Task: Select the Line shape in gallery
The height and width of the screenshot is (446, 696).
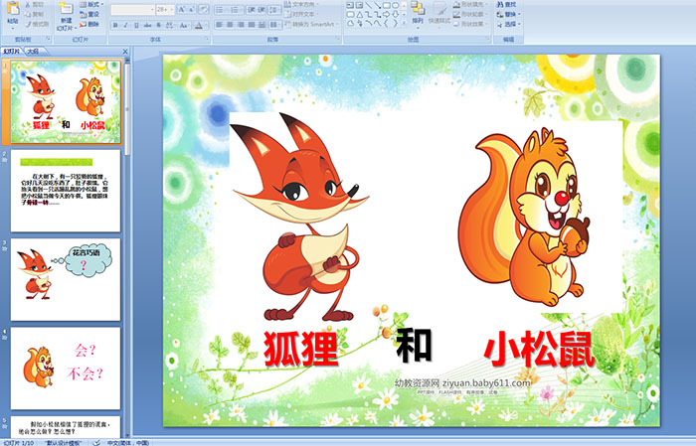Action: click(x=369, y=5)
